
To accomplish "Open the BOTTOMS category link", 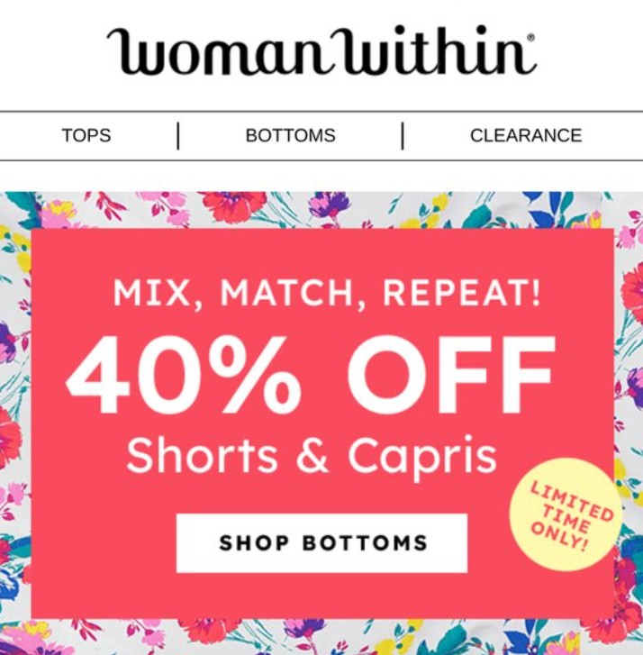I will [x=291, y=135].
